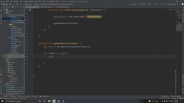Open Search Everywhere magnifier in toolbar
This screenshot has width=184, height=103.
pos(178,4)
